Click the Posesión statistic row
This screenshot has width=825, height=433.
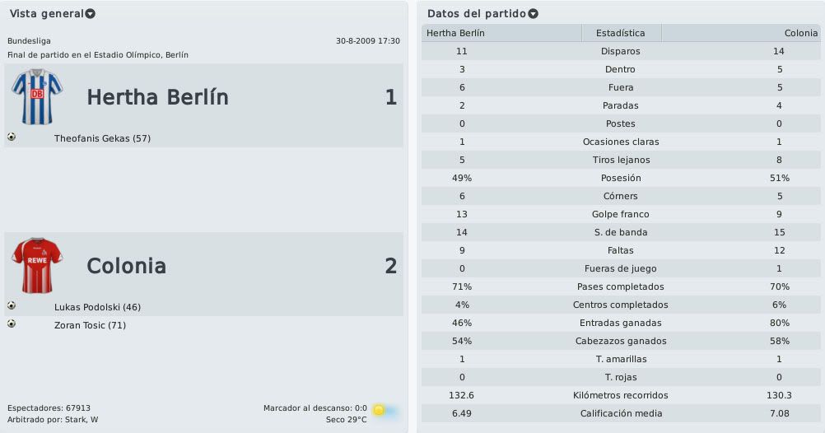(621, 178)
